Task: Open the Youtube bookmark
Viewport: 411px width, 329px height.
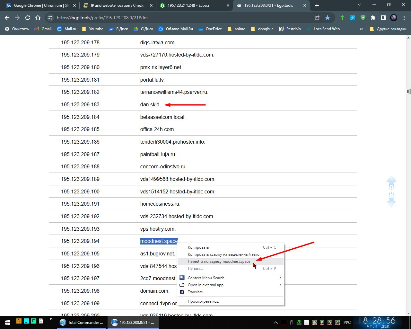Action: (93, 29)
